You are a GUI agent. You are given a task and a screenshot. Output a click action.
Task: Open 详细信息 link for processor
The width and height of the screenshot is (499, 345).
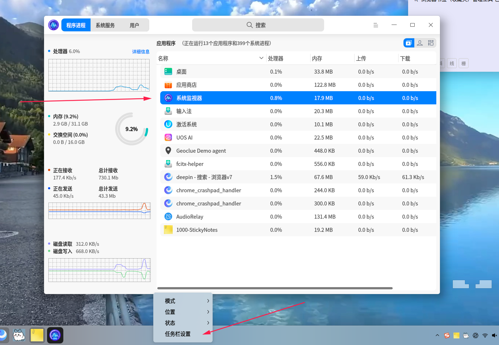coord(141,52)
